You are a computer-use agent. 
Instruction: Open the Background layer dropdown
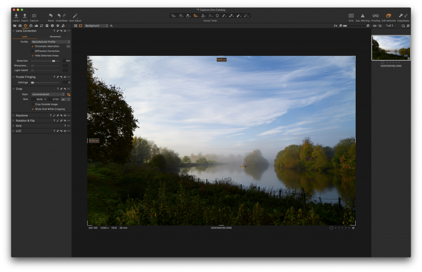tap(96, 26)
